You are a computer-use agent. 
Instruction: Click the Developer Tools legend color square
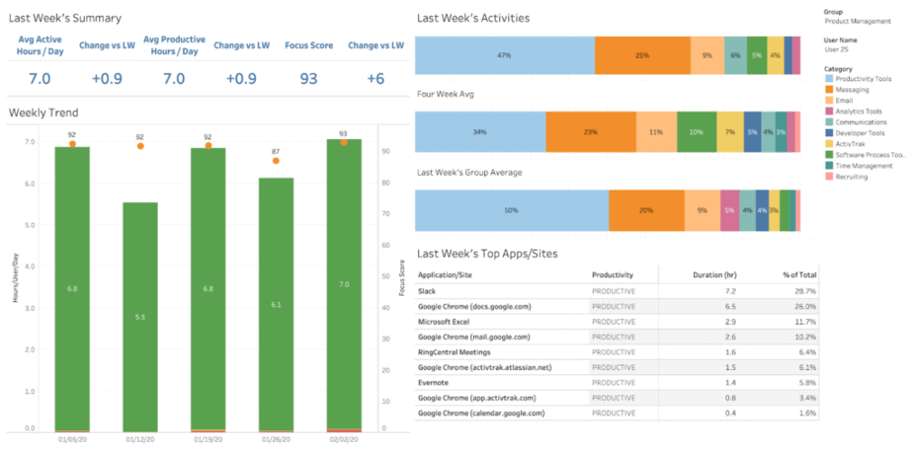(827, 133)
